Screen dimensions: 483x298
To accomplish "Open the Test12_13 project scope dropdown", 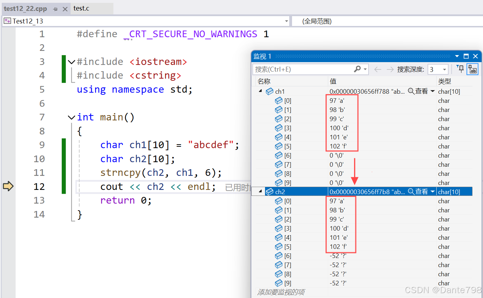I will point(286,21).
